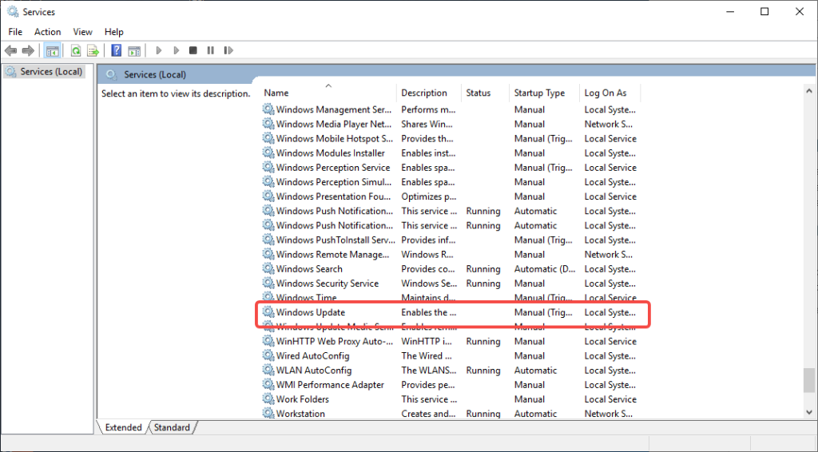The image size is (818, 452).
Task: Click the gear icon beside Work Folders
Action: pyautogui.click(x=268, y=398)
